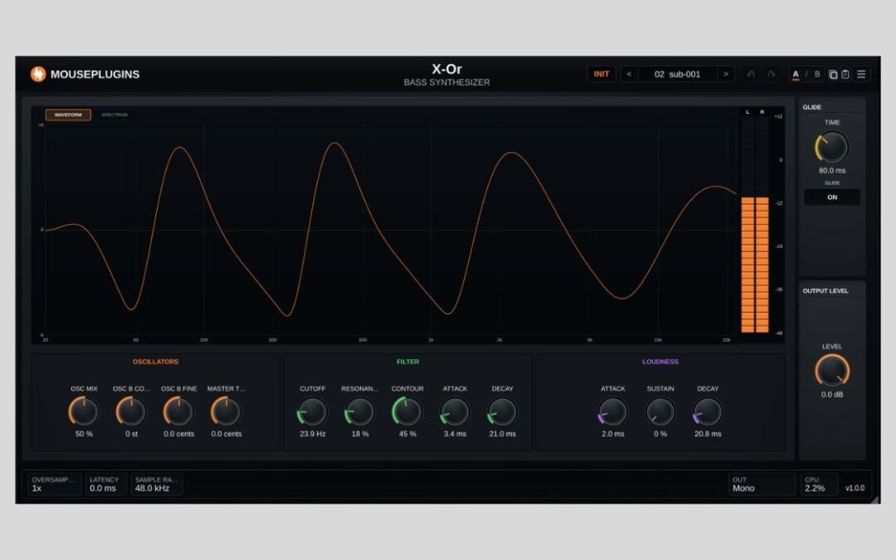Viewport: 896px width, 560px height.
Task: Click the 21.0 ms filter decay value
Action: pyautogui.click(x=502, y=434)
